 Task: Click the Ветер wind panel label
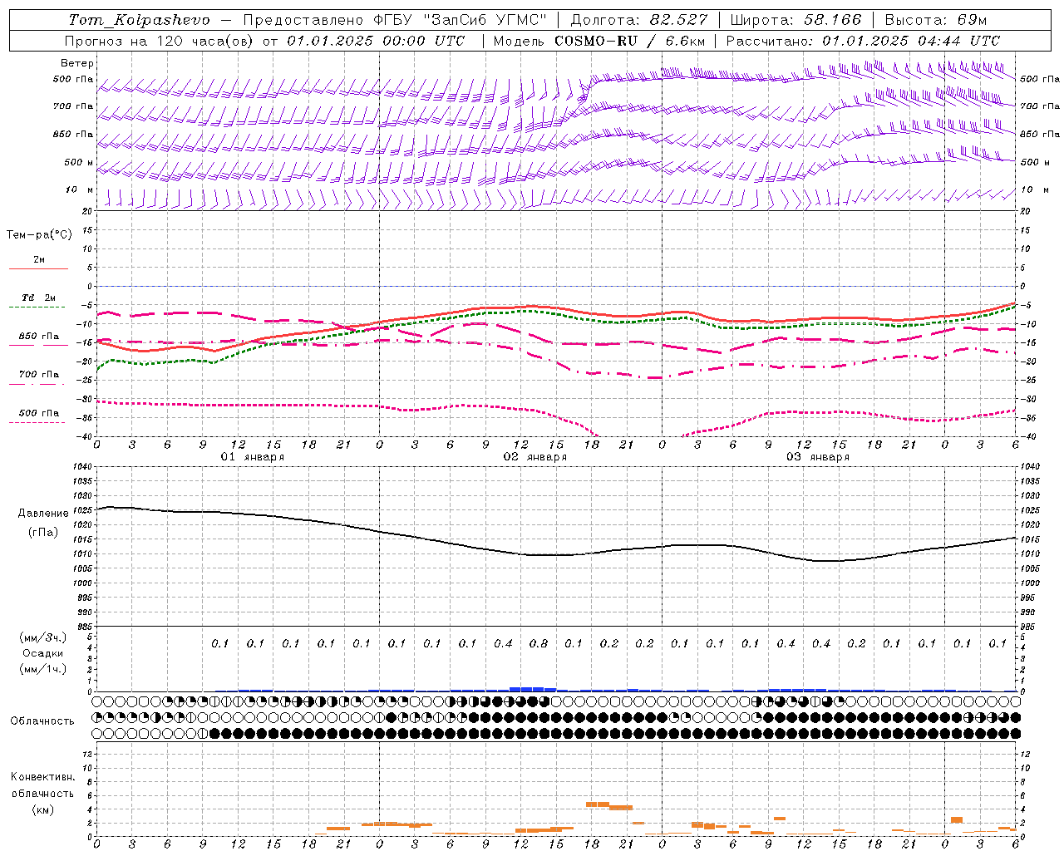[x=77, y=63]
